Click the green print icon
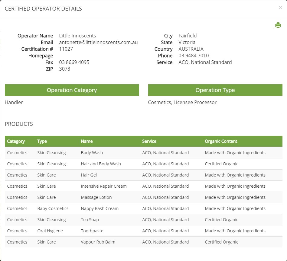 pos(278,25)
